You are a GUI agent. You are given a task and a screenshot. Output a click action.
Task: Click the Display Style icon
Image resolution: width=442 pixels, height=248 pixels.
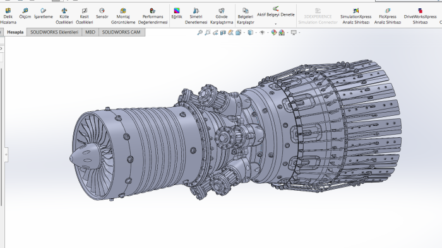(x=250, y=33)
